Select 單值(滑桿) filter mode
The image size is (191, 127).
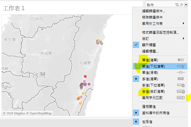pyautogui.click(x=160, y=72)
